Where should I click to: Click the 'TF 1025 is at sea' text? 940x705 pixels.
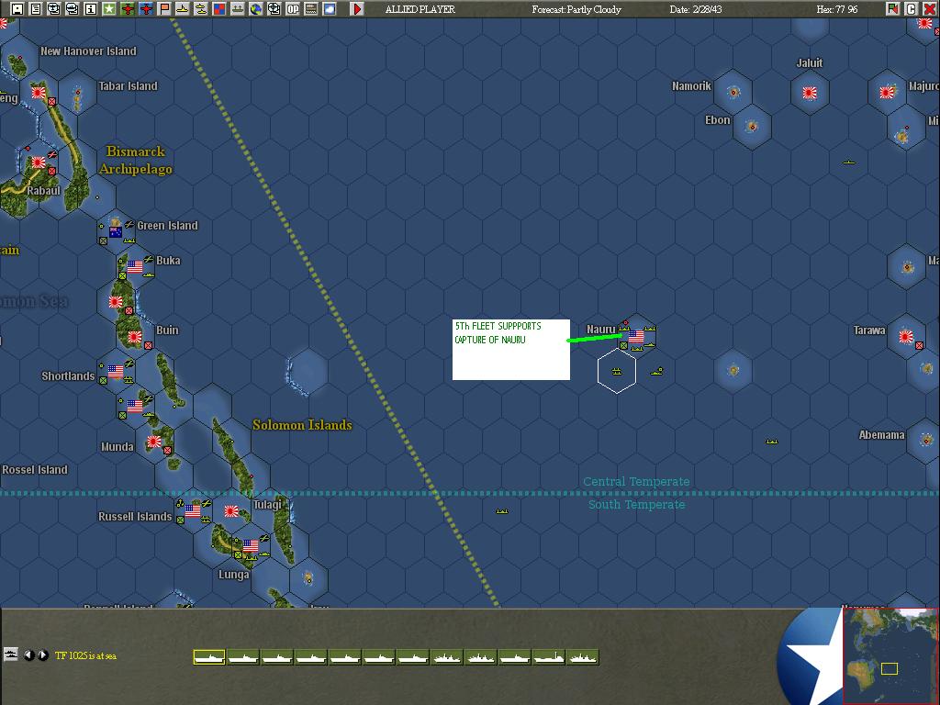pyautogui.click(x=85, y=655)
